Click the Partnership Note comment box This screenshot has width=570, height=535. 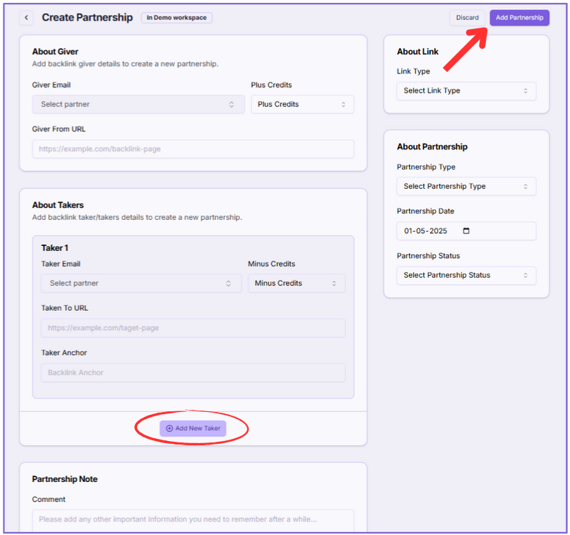193,519
